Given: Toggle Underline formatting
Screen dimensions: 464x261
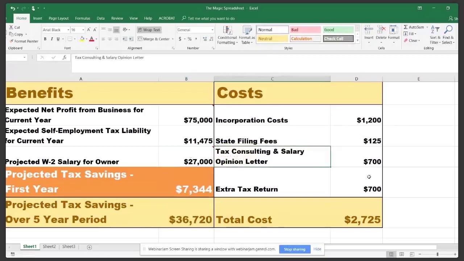Looking at the screenshot, I should pos(58,39).
